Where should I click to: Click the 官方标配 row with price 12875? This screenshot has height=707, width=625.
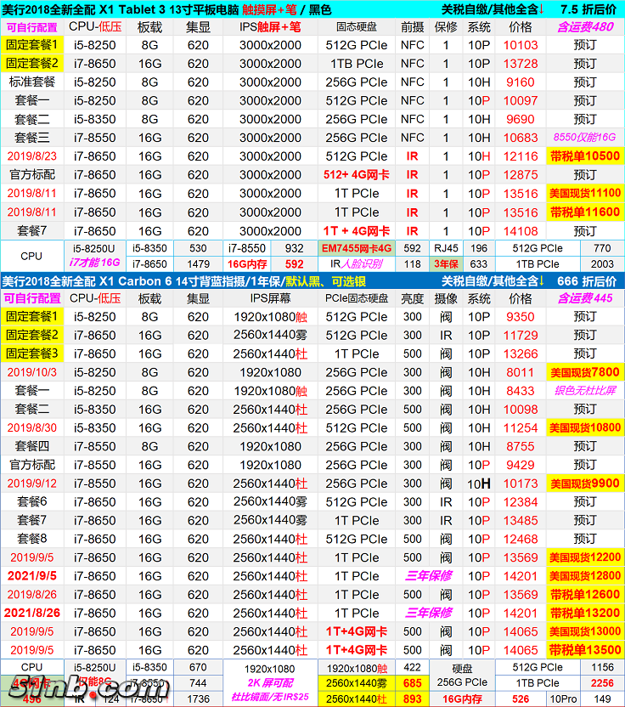pos(31,175)
